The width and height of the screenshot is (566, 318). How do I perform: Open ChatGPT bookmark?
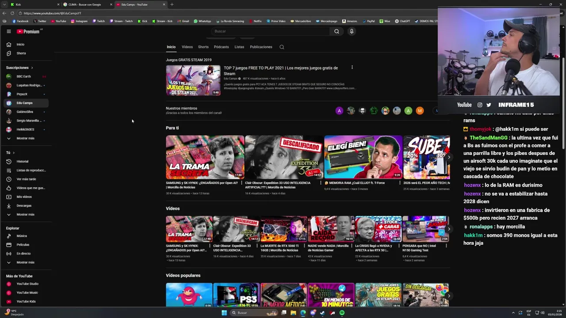[402, 21]
